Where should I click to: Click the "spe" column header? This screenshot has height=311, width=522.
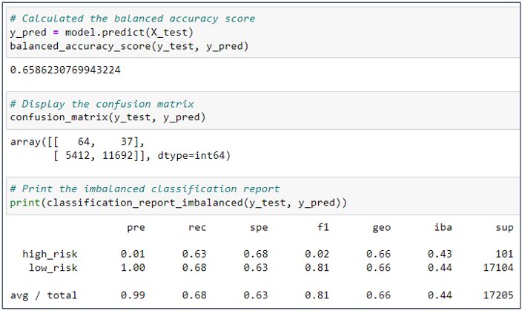coord(259,228)
